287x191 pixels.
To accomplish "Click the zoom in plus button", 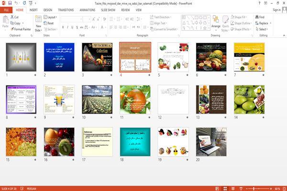I will pos(271,189).
